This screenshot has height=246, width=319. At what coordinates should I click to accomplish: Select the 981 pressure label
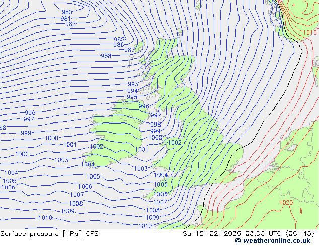tap(66, 19)
